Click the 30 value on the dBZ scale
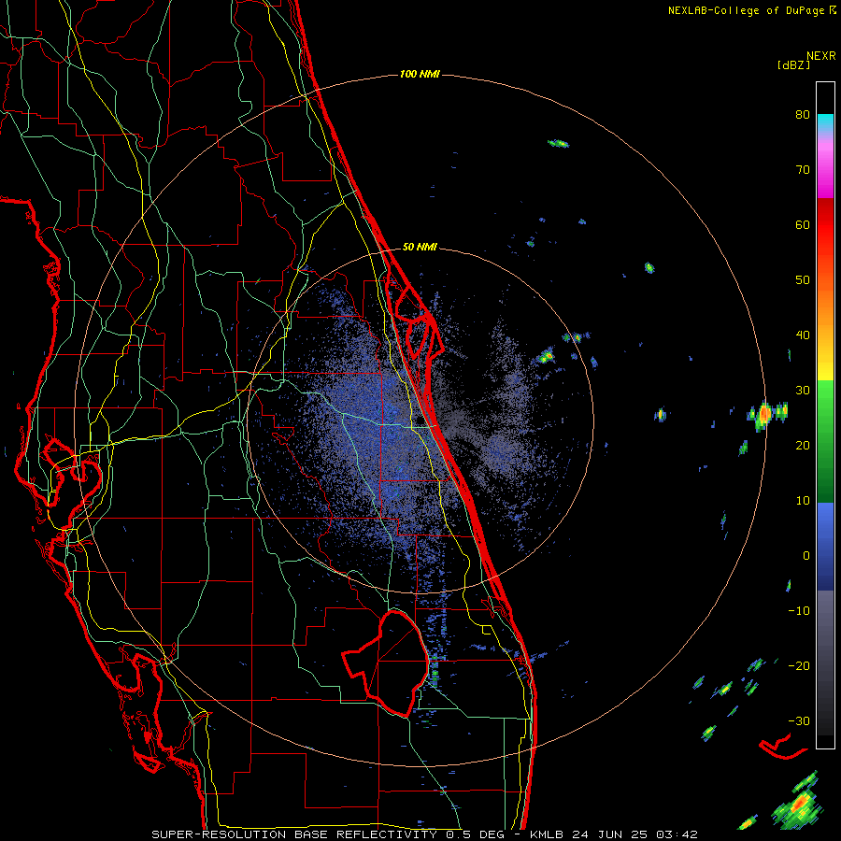The height and width of the screenshot is (841, 841). tap(803, 391)
